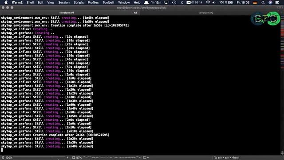The width and height of the screenshot is (284, 160).
Task: Click the awx_env '[1m40s elapsed]' top line
Action: (x=55, y=18)
